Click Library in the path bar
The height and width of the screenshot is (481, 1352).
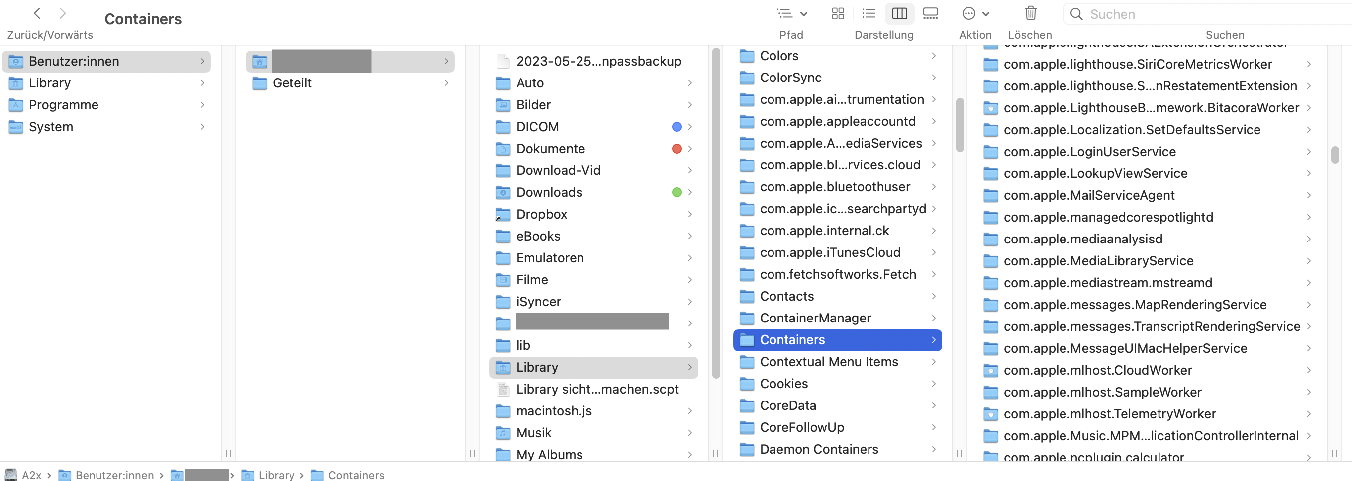point(268,475)
